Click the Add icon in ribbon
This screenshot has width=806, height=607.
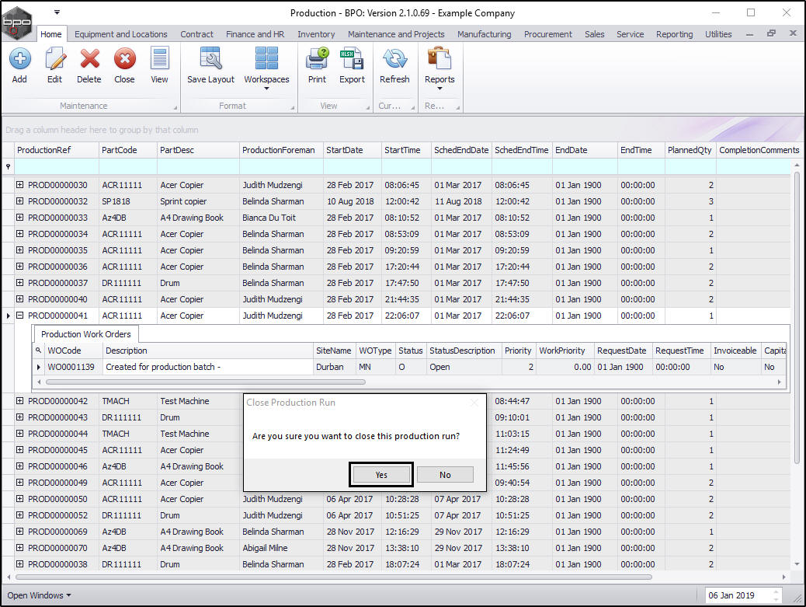(19, 65)
